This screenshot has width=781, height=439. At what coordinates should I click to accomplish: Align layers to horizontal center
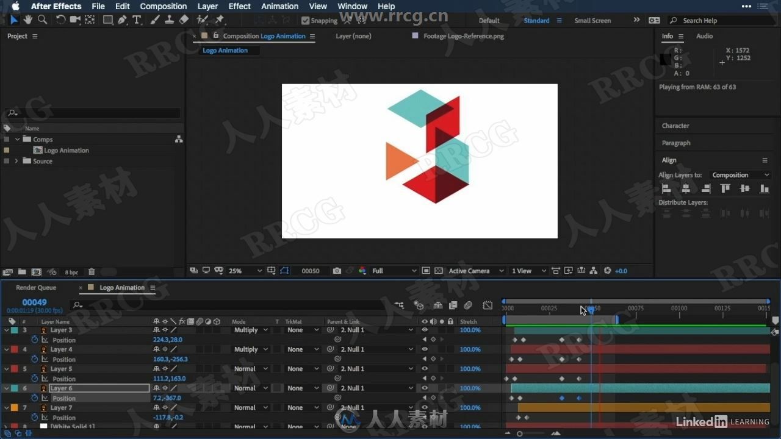coord(686,189)
